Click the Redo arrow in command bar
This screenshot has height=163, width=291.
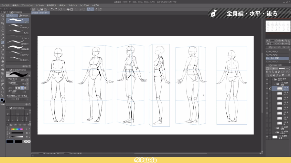point(56,9)
